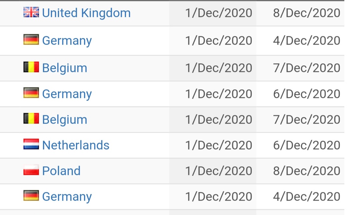Screen dimensions: 360x215
Task: Select the 1/Dec/2020 date in the United Kingdom row
Action: point(219,13)
